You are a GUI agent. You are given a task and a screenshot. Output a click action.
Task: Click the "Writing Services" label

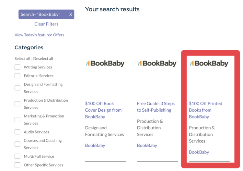(x=38, y=67)
